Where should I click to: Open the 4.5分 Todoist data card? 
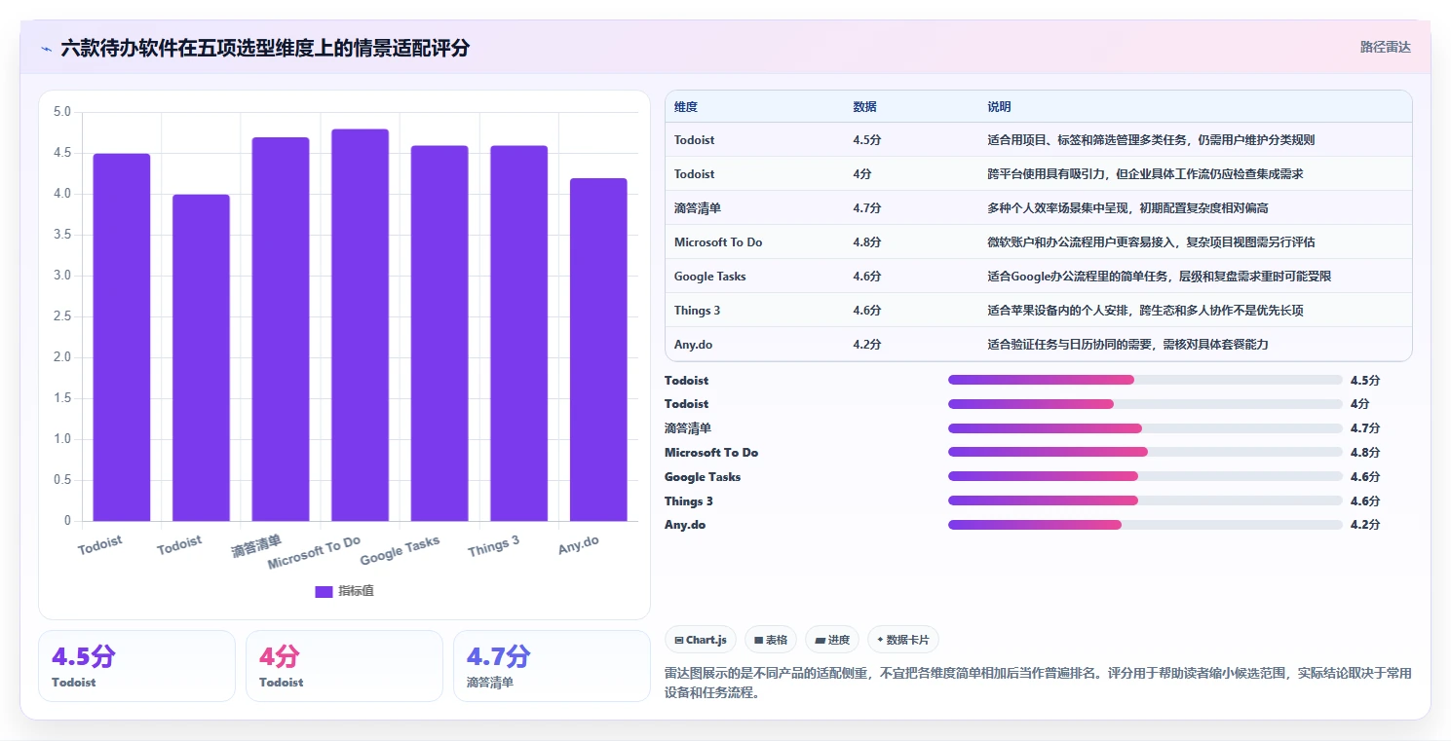point(136,666)
